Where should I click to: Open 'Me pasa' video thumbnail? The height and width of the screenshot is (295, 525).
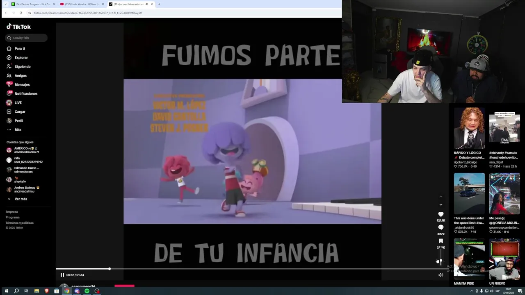click(x=504, y=193)
